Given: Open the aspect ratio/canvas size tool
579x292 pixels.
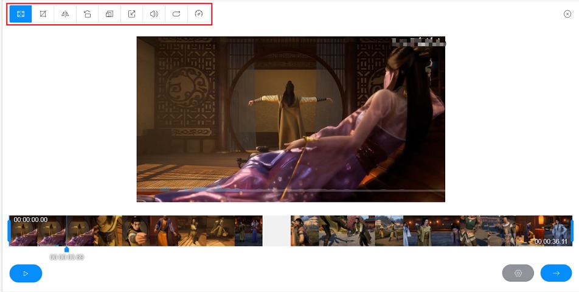Looking at the screenshot, I should tap(109, 14).
